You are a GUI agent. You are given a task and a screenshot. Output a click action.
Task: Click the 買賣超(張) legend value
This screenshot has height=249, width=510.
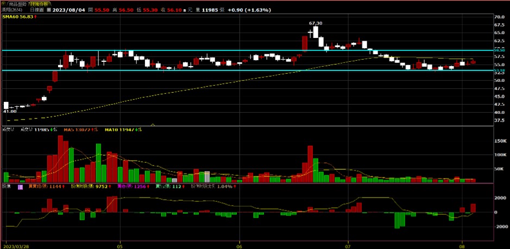point(46,187)
